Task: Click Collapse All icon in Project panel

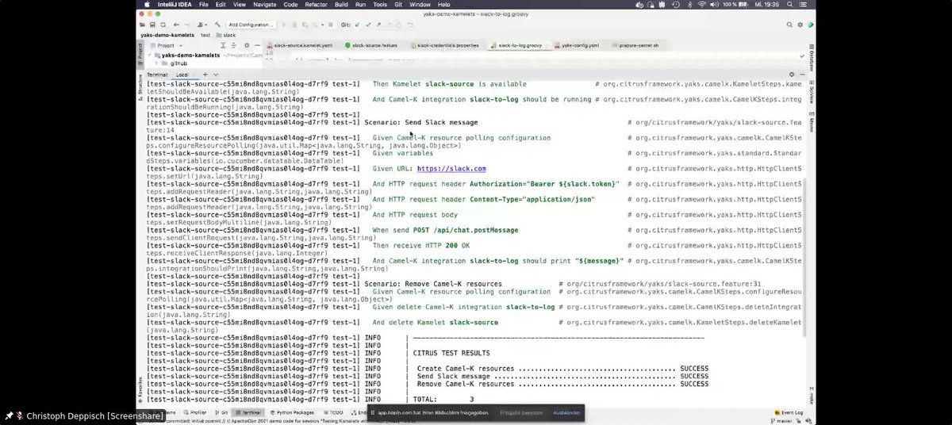Action: pyautogui.click(x=235, y=45)
